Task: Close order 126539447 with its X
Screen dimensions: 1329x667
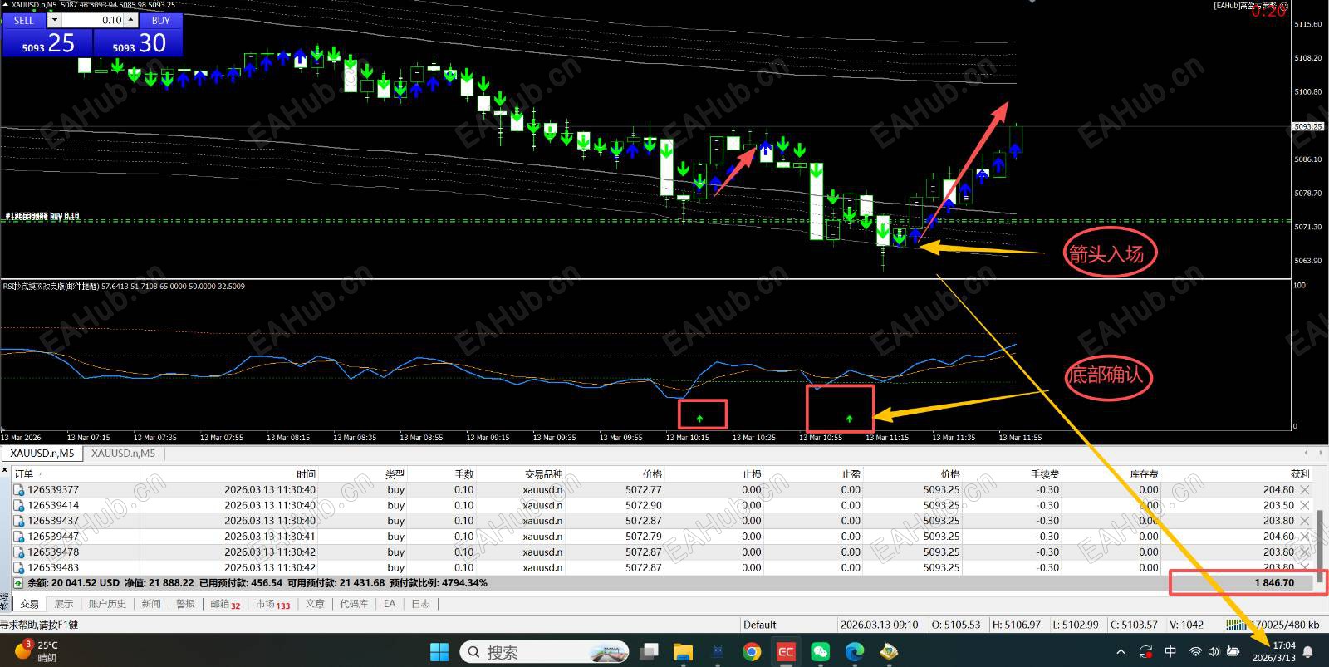Action: [x=1305, y=537]
